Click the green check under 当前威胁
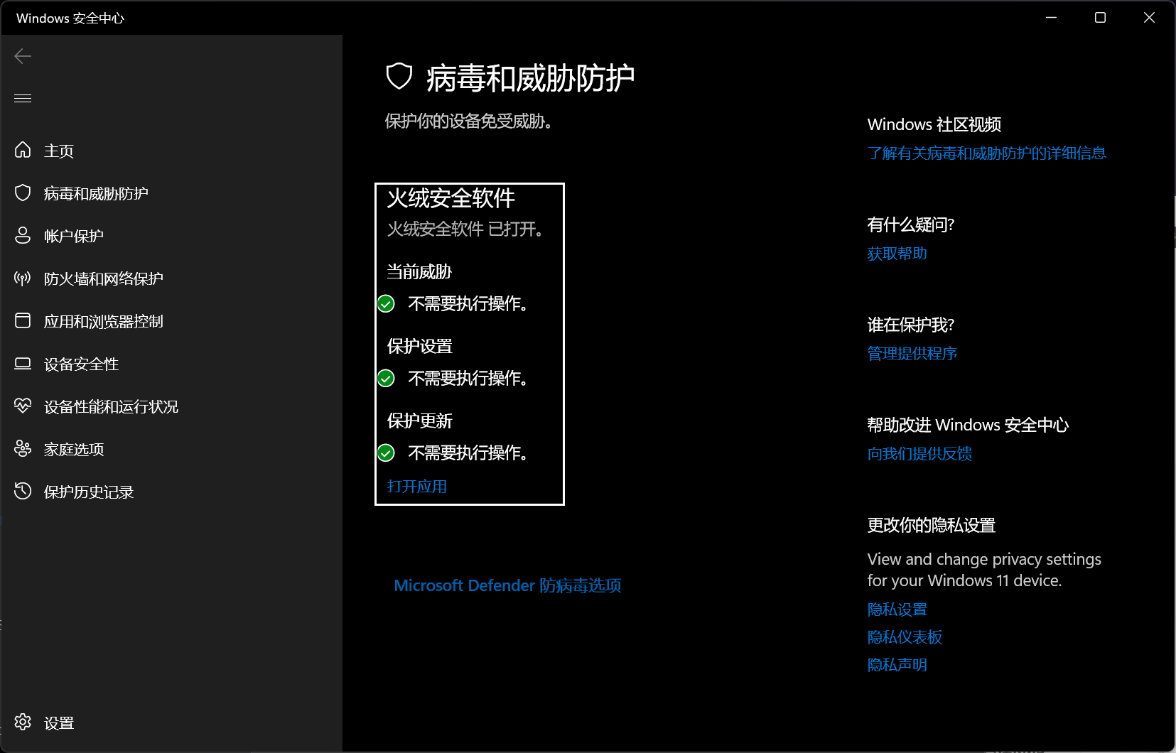 [386, 304]
